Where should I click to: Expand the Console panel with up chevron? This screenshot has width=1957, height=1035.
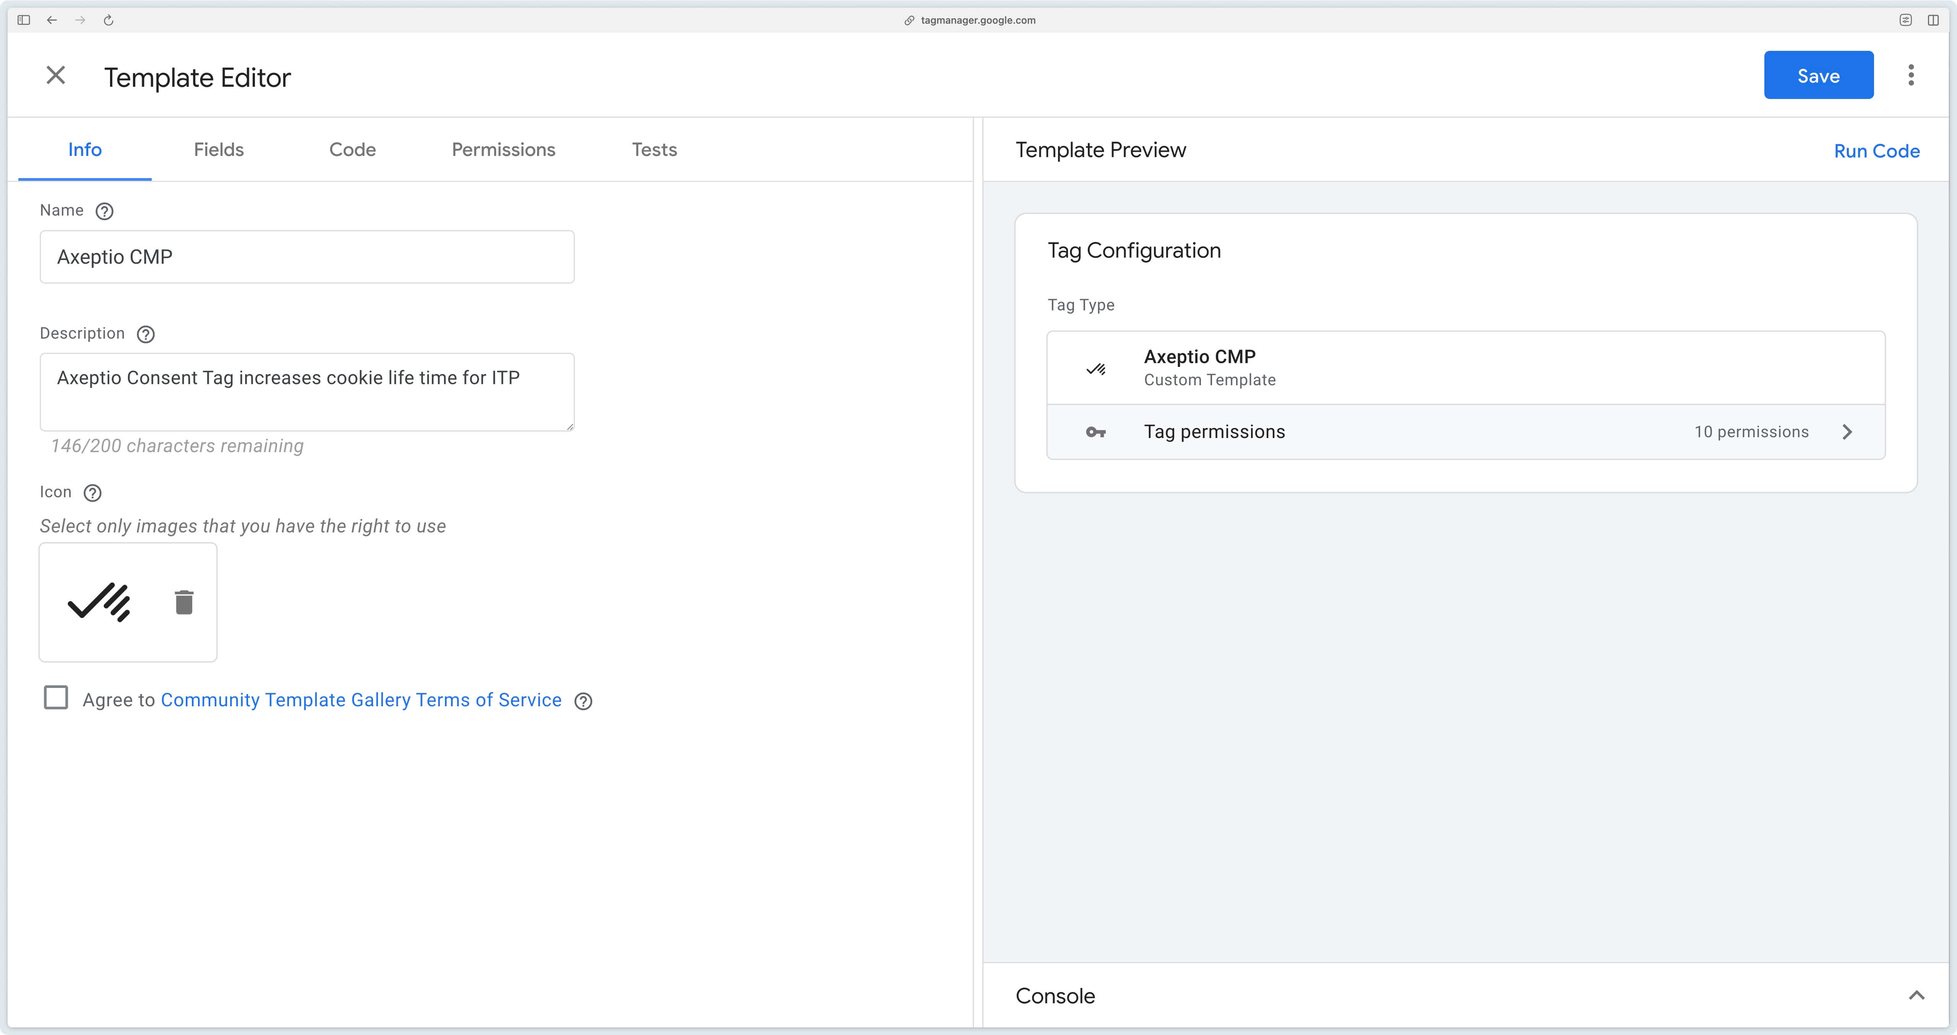1916,996
